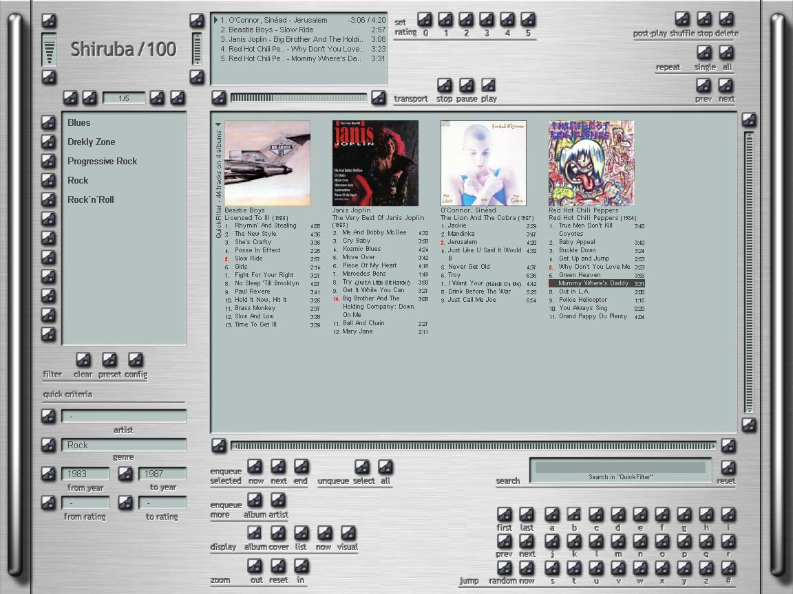Stop playback with the stop button
Image resolution: width=793 pixels, height=594 pixels.
pyautogui.click(x=445, y=86)
